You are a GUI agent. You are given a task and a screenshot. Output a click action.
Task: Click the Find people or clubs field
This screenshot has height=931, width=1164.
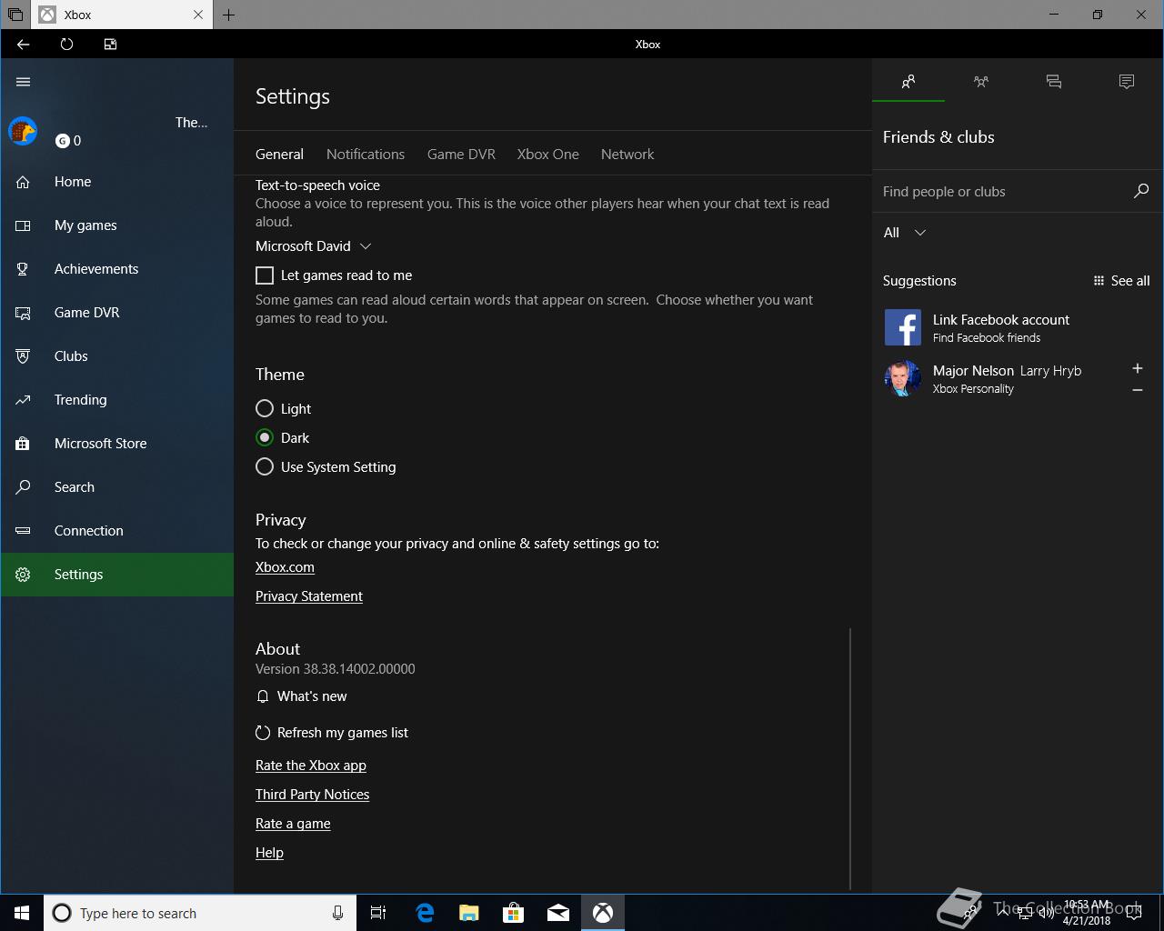point(1000,192)
